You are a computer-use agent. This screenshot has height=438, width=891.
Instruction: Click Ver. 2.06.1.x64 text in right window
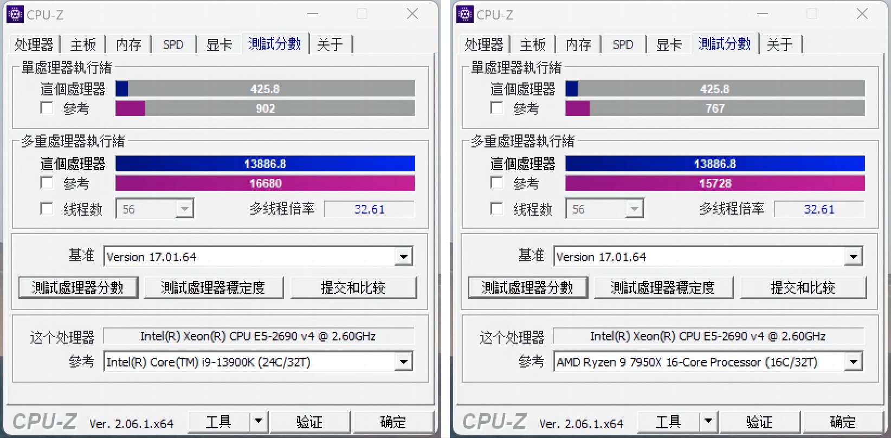581,423
